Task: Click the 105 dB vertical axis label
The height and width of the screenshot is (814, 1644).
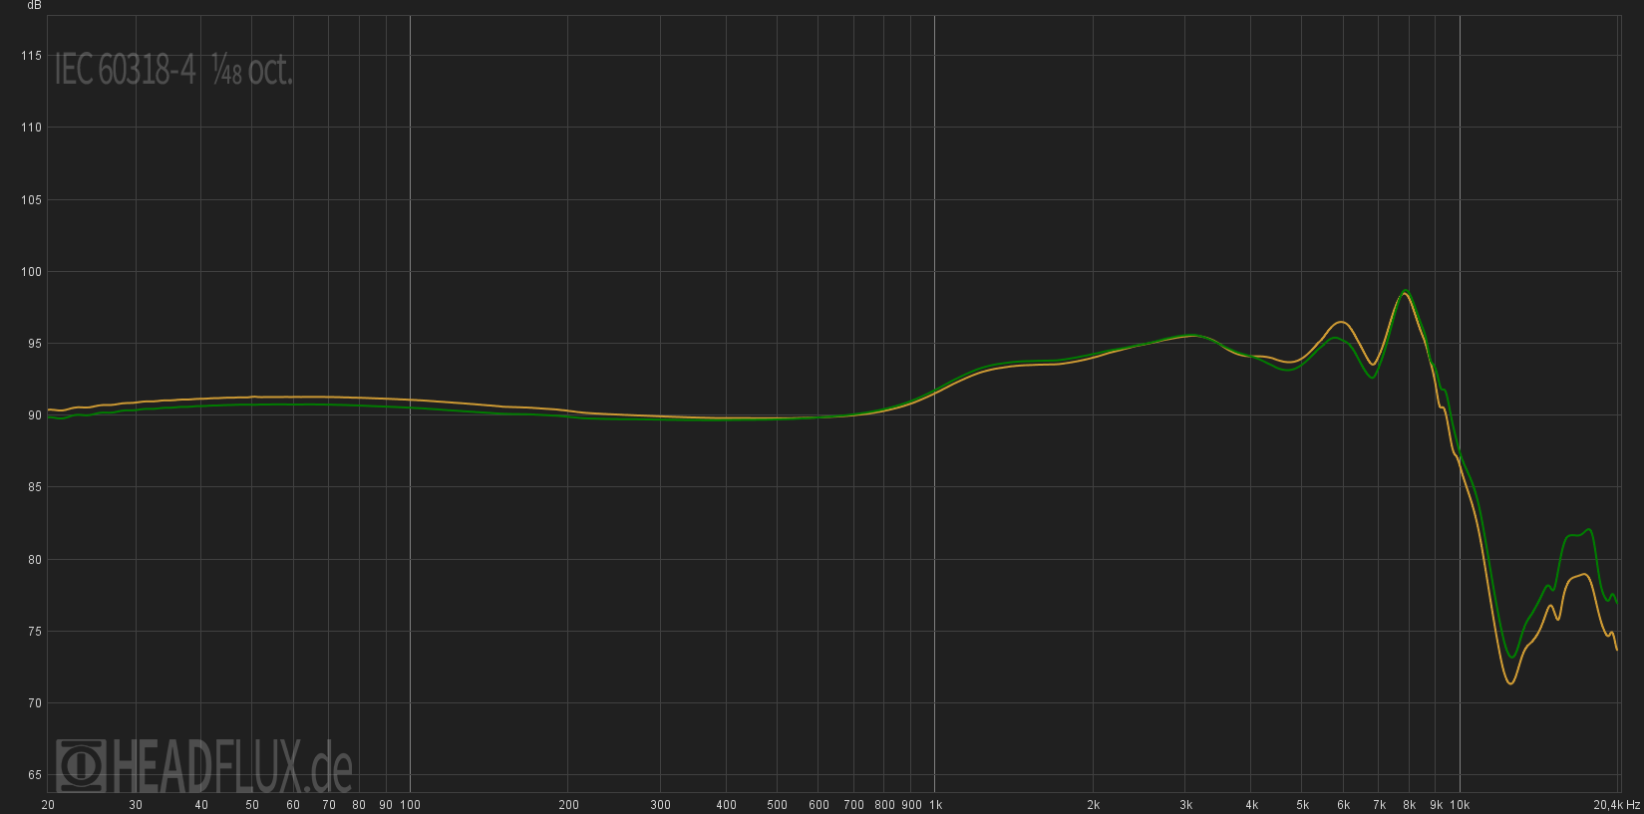Action: pos(31,200)
